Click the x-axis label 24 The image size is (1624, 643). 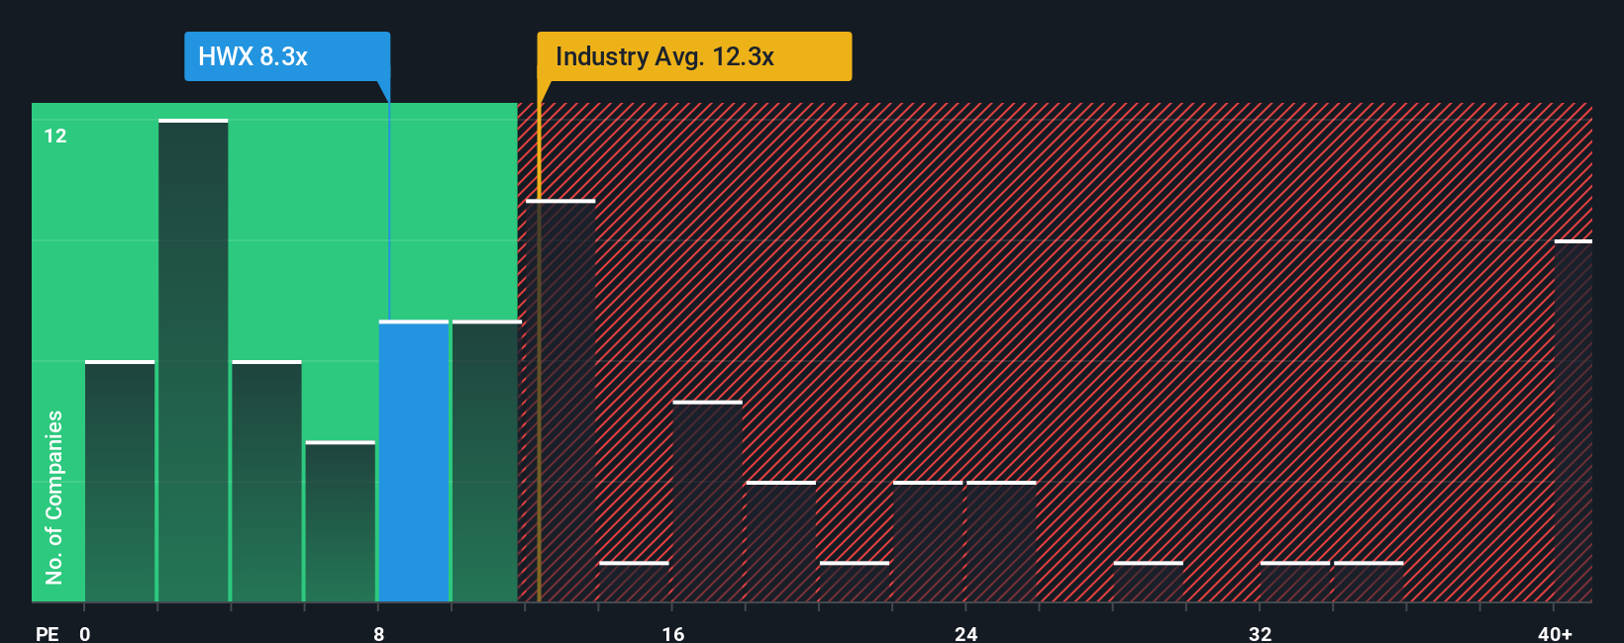(x=966, y=633)
